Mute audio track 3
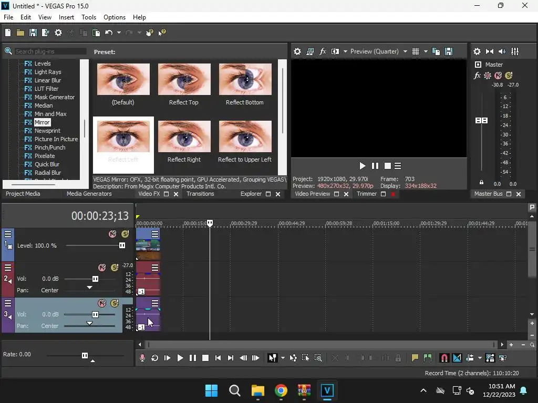 [x=102, y=303]
